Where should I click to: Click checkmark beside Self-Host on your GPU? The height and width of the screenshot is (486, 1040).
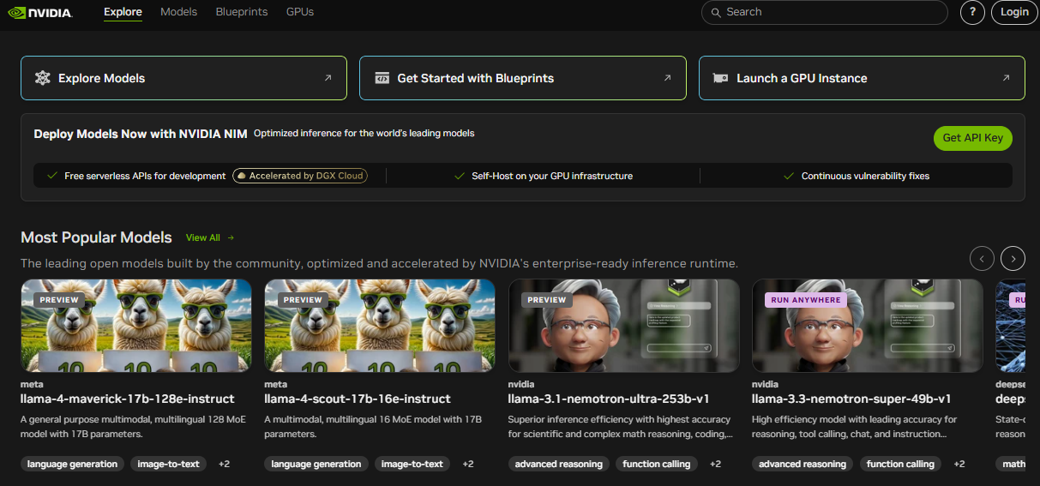click(x=458, y=176)
